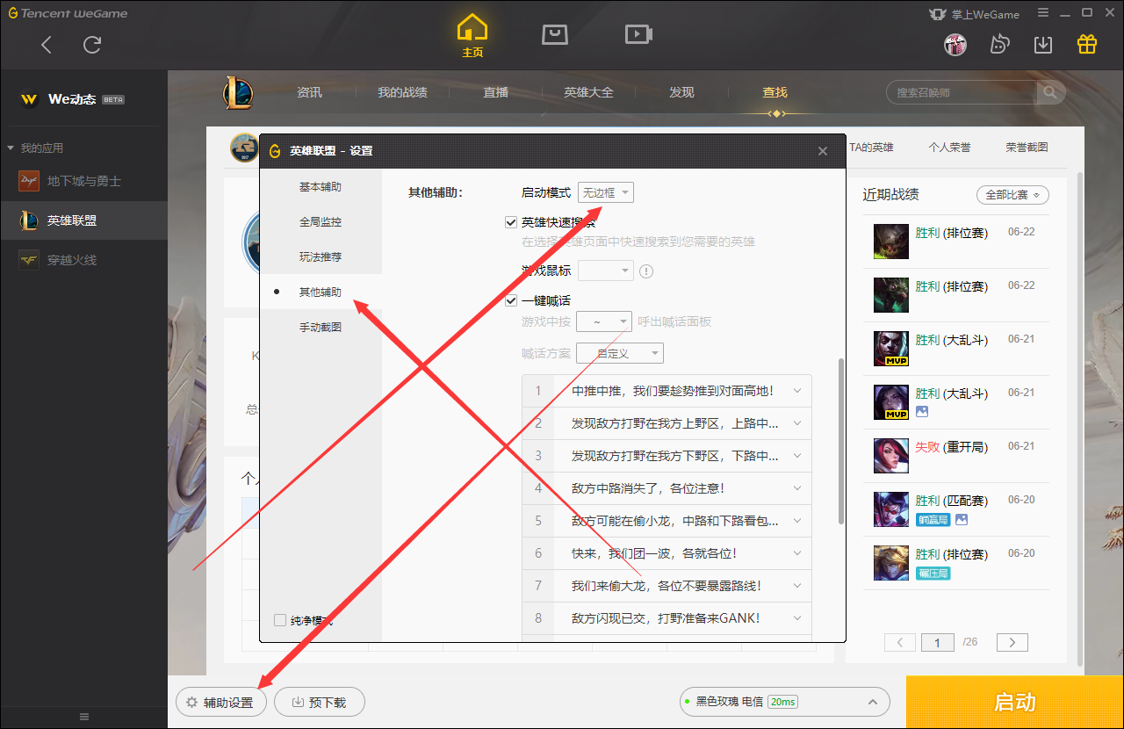This screenshot has width=1124, height=729.
Task: Click the sidebar bottom collapse handle icon
Action: pos(84,717)
